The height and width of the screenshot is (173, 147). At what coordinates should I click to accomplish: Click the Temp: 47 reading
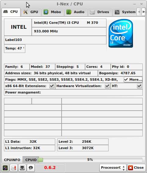point(15,49)
